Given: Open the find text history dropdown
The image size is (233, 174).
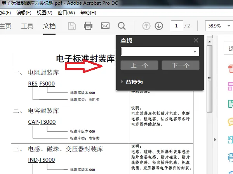Looking at the screenshot, I should 195,51.
